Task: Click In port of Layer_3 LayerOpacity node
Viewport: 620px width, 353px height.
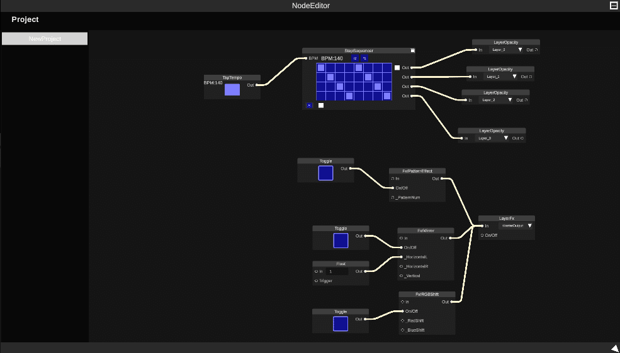Action: click(x=461, y=138)
